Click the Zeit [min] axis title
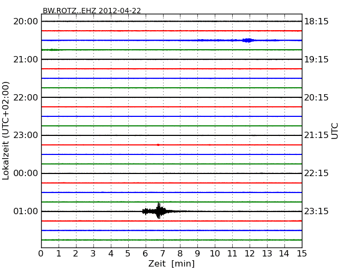 tap(171, 263)
